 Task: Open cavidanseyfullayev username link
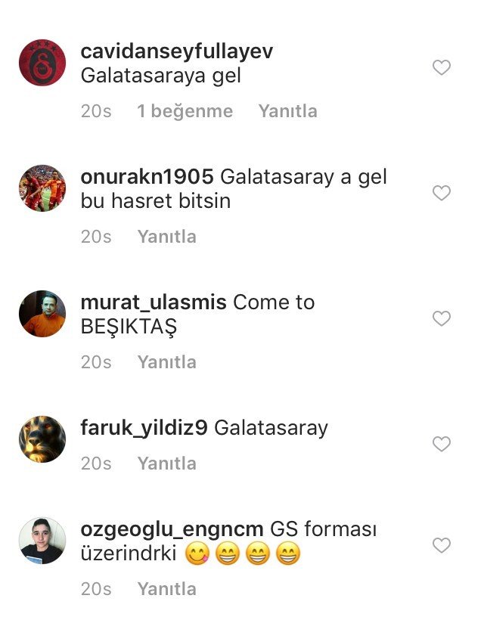click(x=177, y=51)
